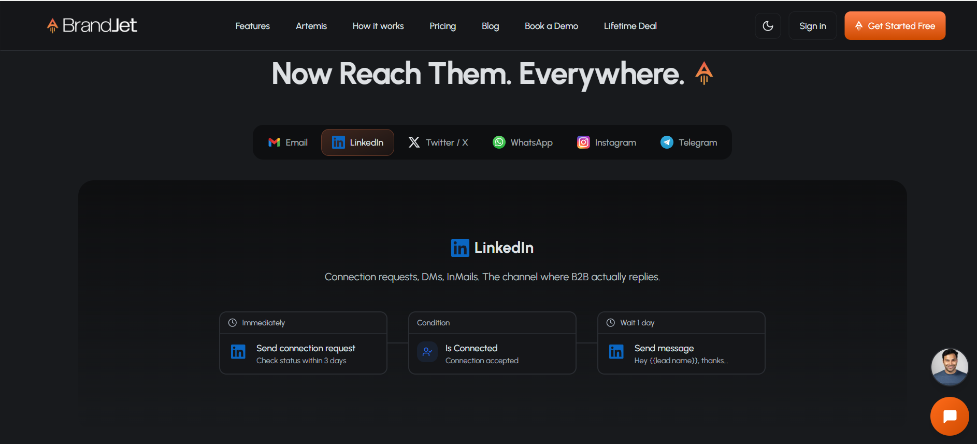Image resolution: width=977 pixels, height=444 pixels.
Task: Click the large LinkedIn icon in panel heading
Action: 460,248
